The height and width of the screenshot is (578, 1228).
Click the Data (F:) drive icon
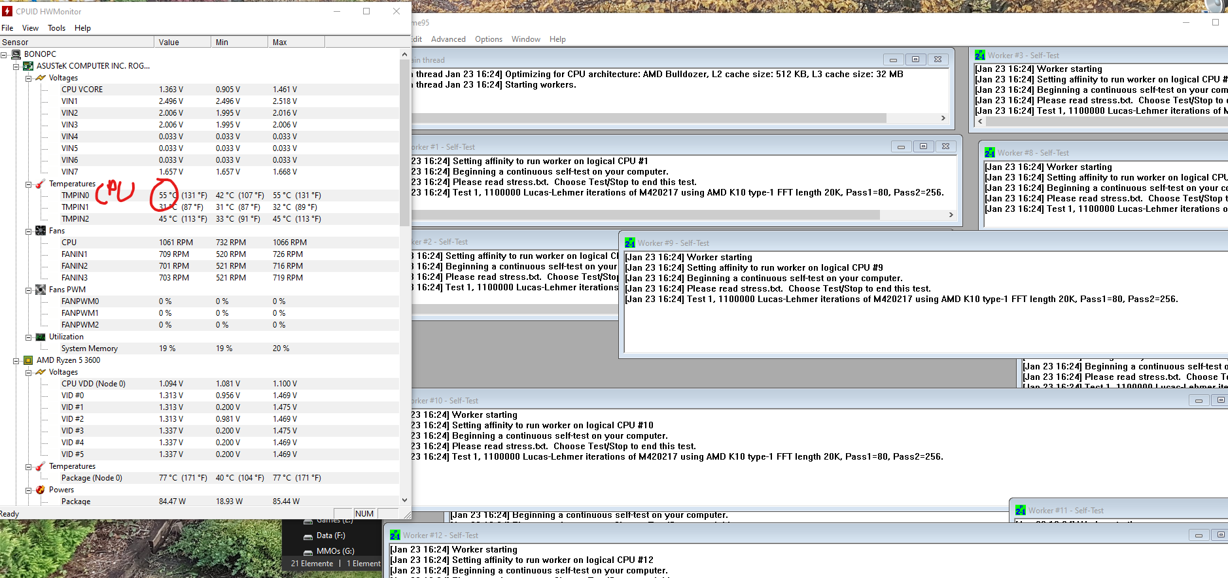tap(308, 536)
